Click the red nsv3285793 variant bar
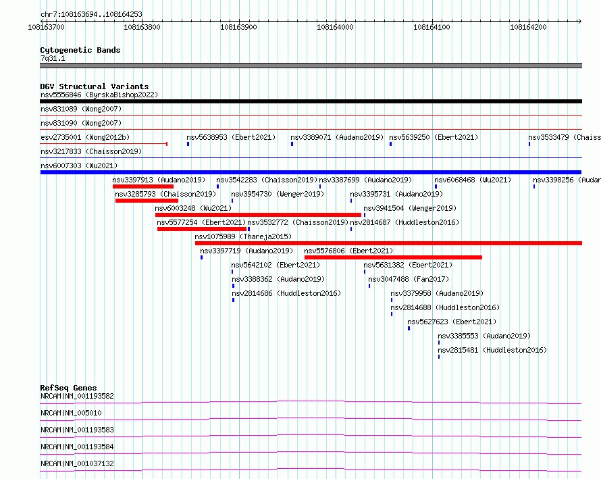The width and height of the screenshot is (601, 479). click(x=147, y=201)
